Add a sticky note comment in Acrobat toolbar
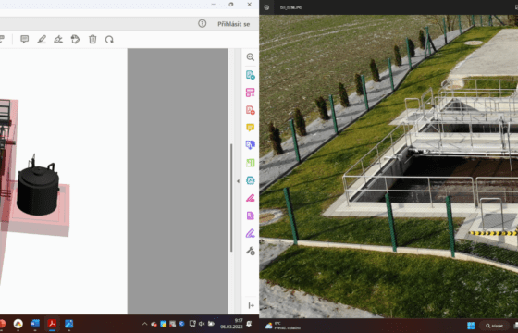The image size is (518, 333). (x=24, y=39)
